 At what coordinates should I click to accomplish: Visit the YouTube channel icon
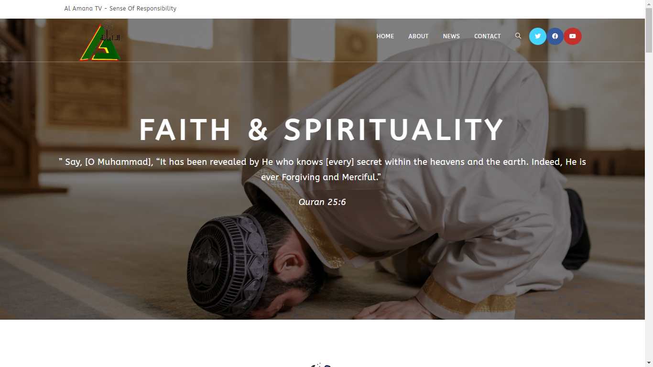click(x=573, y=36)
